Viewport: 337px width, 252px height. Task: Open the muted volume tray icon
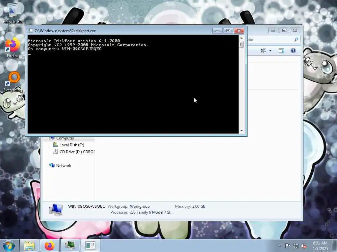[304, 246]
